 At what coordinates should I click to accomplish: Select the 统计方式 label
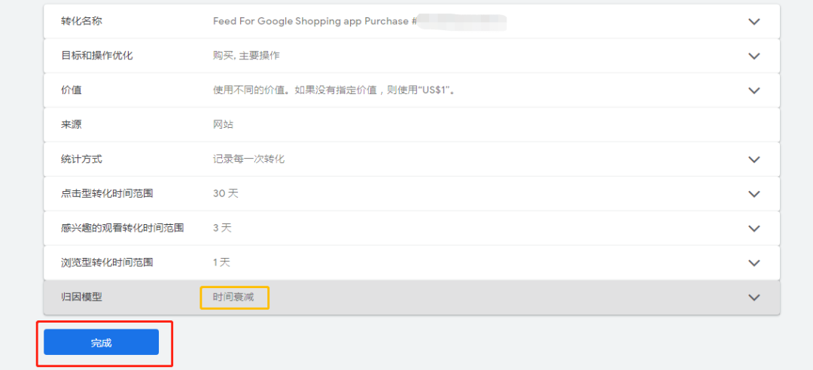pos(81,159)
